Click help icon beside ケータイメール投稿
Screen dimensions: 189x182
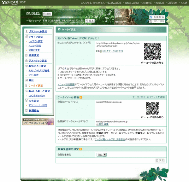coord(81,97)
